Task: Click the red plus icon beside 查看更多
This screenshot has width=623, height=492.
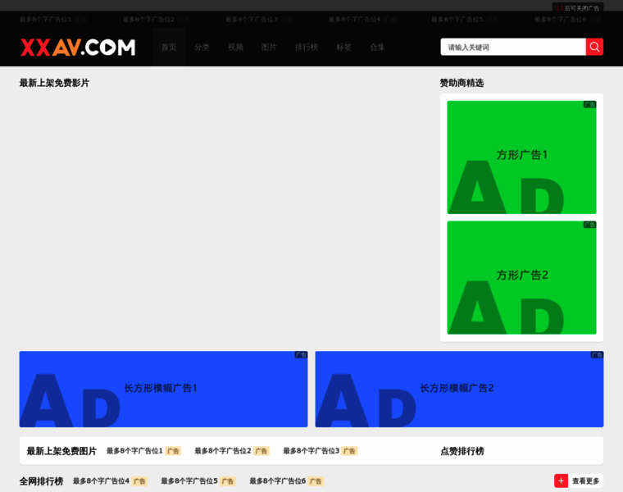Action: click(561, 481)
